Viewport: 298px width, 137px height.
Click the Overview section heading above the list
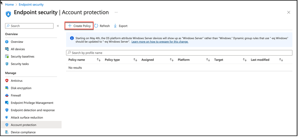11,34
